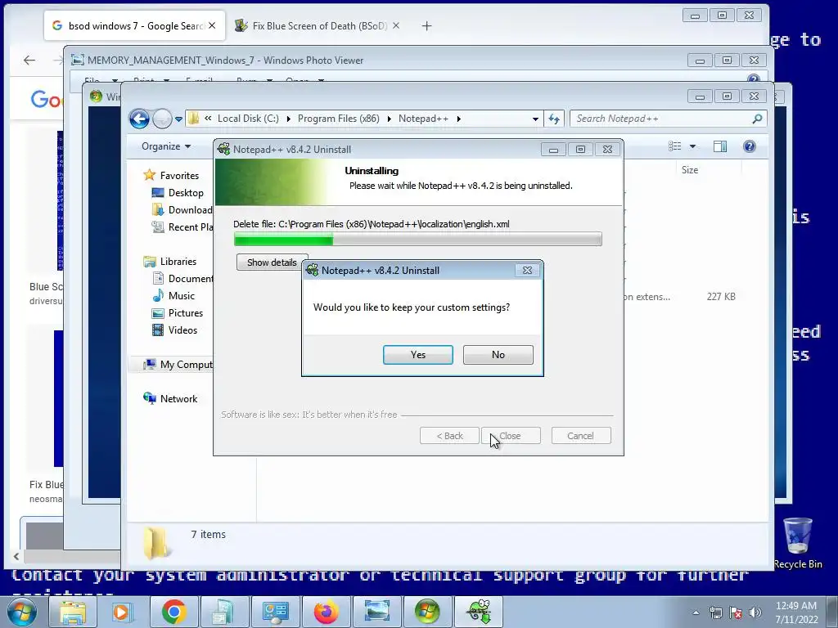
Task: Select My Computer in navigation pane
Action: (178, 364)
